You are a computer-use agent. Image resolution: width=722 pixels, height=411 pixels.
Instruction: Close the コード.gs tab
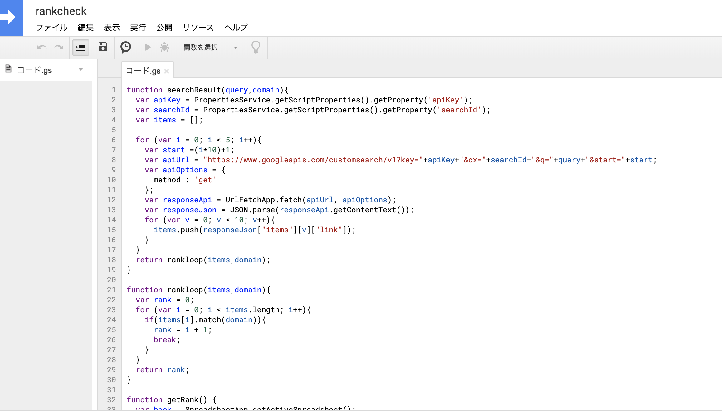pyautogui.click(x=166, y=71)
